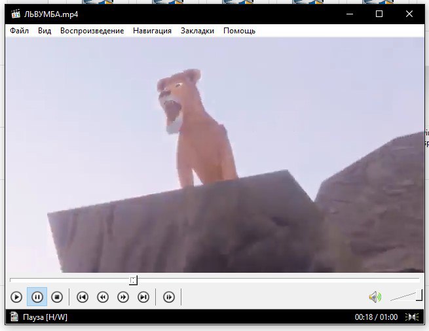Image resolution: width=429 pixels, height=331 pixels.
Task: Maximize the player window
Action: tap(379, 14)
